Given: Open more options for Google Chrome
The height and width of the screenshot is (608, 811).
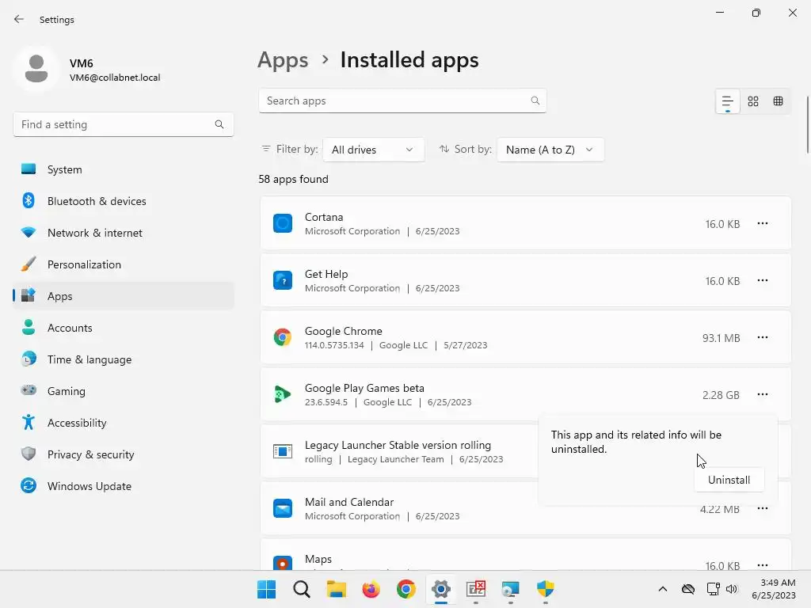Looking at the screenshot, I should (762, 338).
